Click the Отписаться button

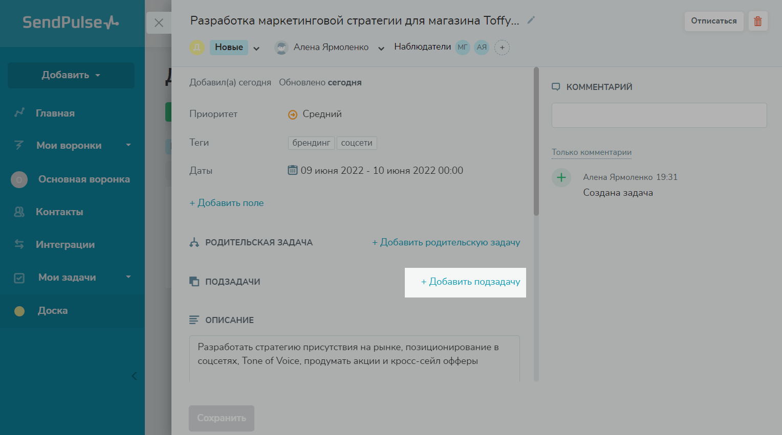714,21
